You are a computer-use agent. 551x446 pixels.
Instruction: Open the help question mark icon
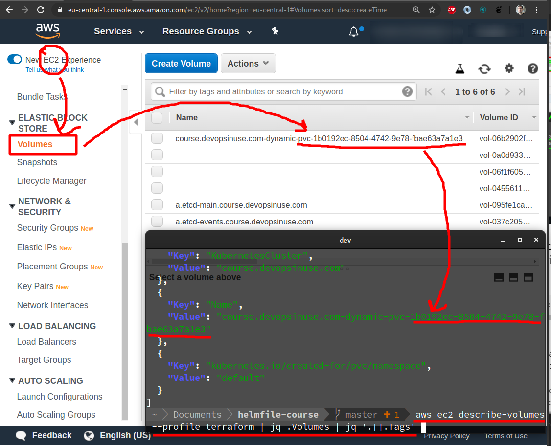(533, 68)
